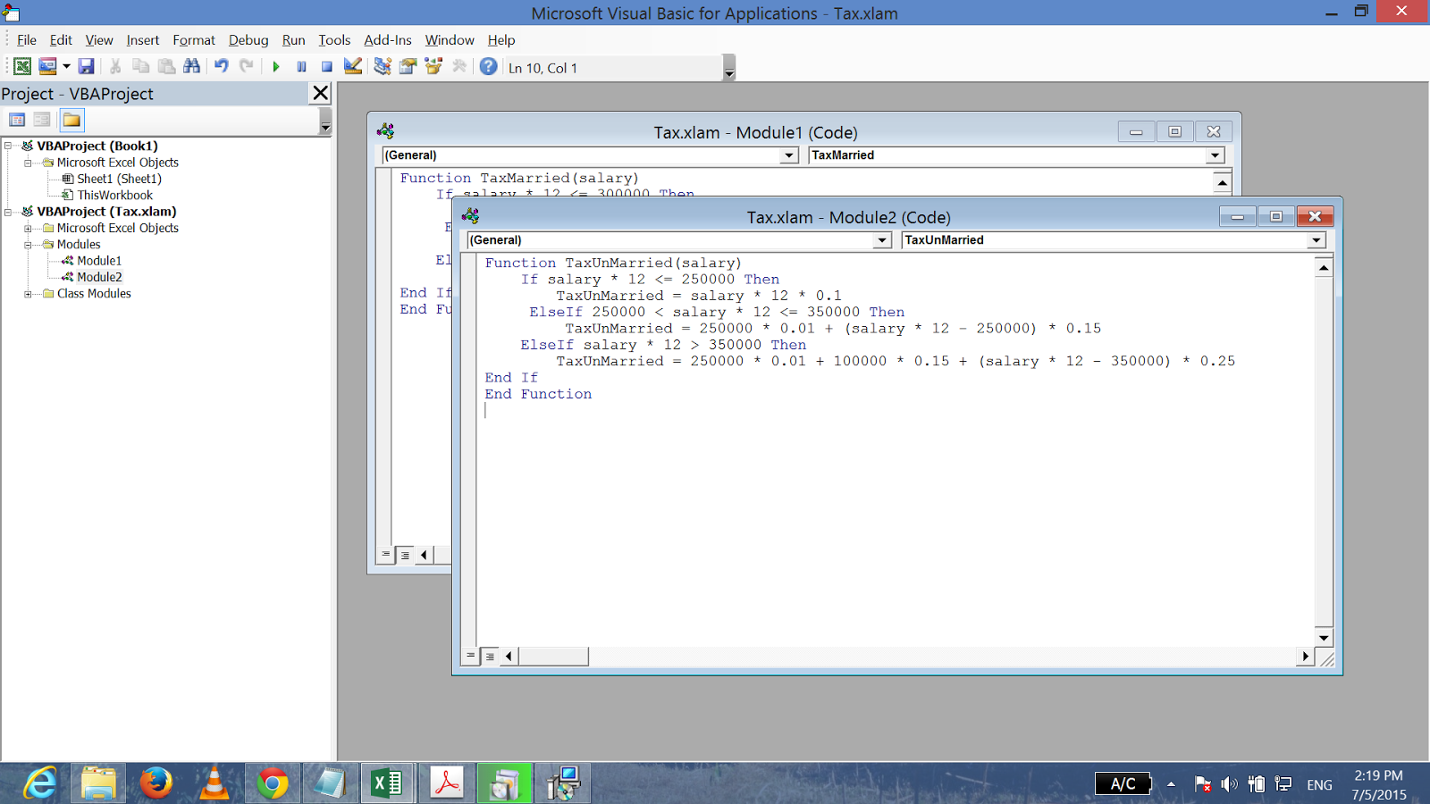
Task: Click Module2 horizontal scrollbar left arrow
Action: 509,657
